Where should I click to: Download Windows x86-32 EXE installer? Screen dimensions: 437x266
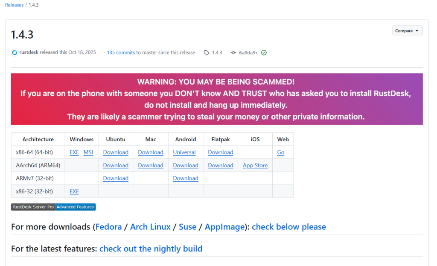point(74,192)
